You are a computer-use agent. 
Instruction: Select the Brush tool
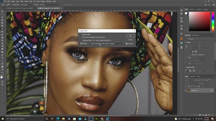click(2, 35)
